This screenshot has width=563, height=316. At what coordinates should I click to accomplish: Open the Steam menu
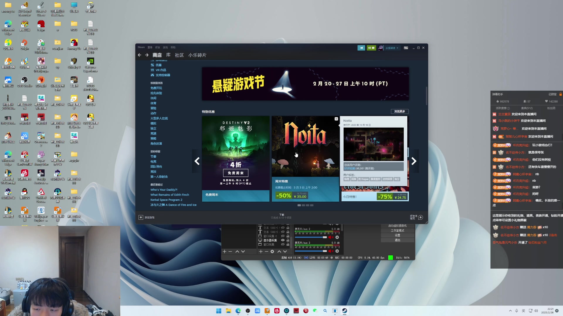[x=141, y=47]
